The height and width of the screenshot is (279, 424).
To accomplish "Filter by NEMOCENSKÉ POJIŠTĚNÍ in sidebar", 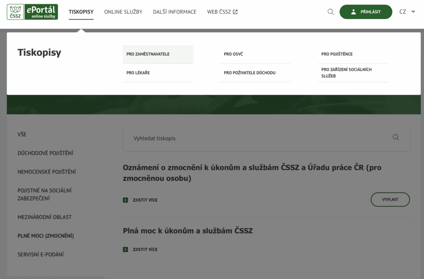I will pos(47,172).
